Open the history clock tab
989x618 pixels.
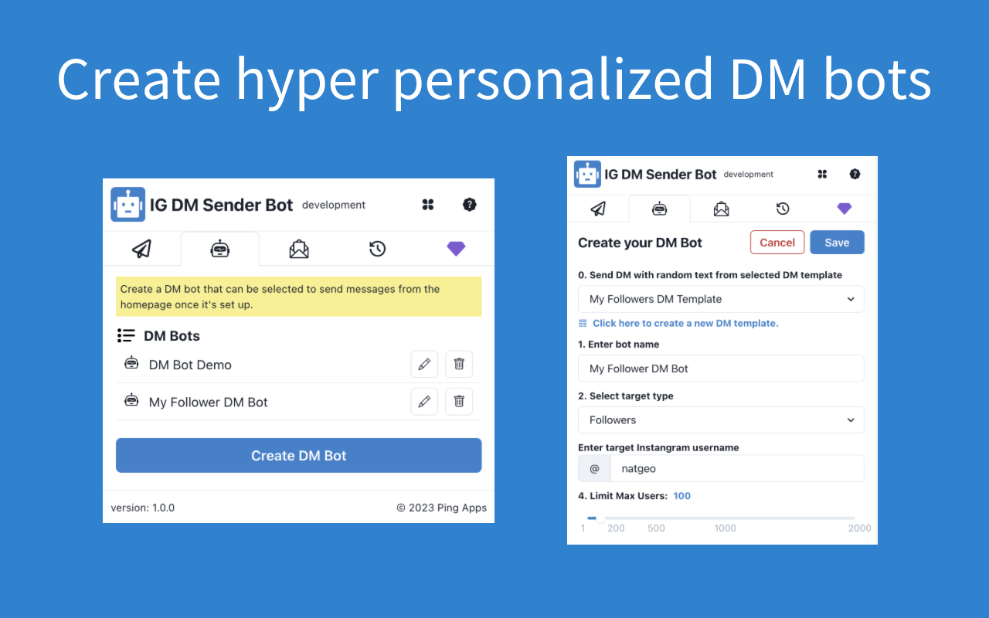377,249
